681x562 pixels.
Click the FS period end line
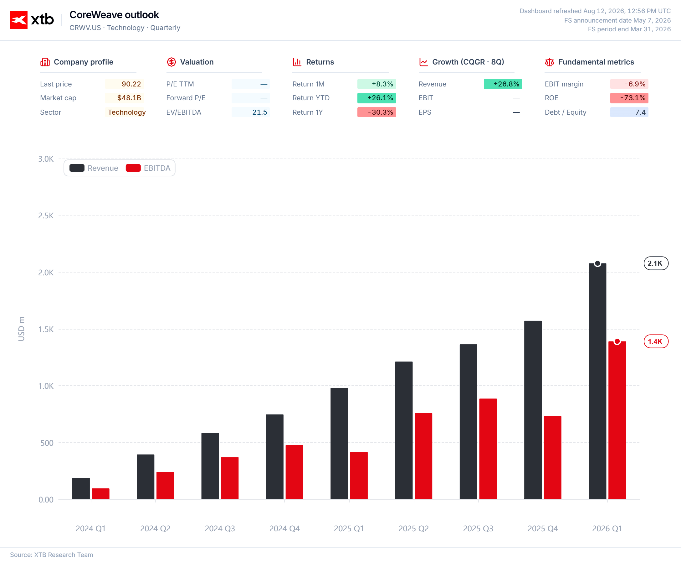point(629,29)
